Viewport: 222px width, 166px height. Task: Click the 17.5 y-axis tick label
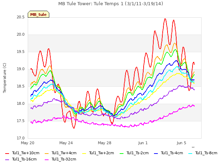click(21, 121)
